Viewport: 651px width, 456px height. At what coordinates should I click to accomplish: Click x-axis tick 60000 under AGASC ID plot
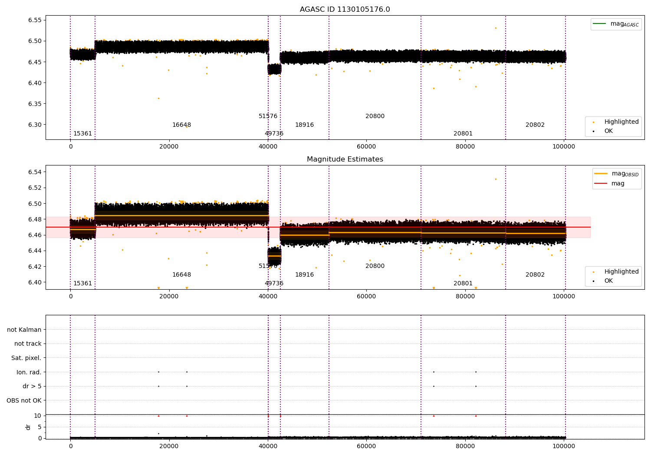tap(366, 147)
